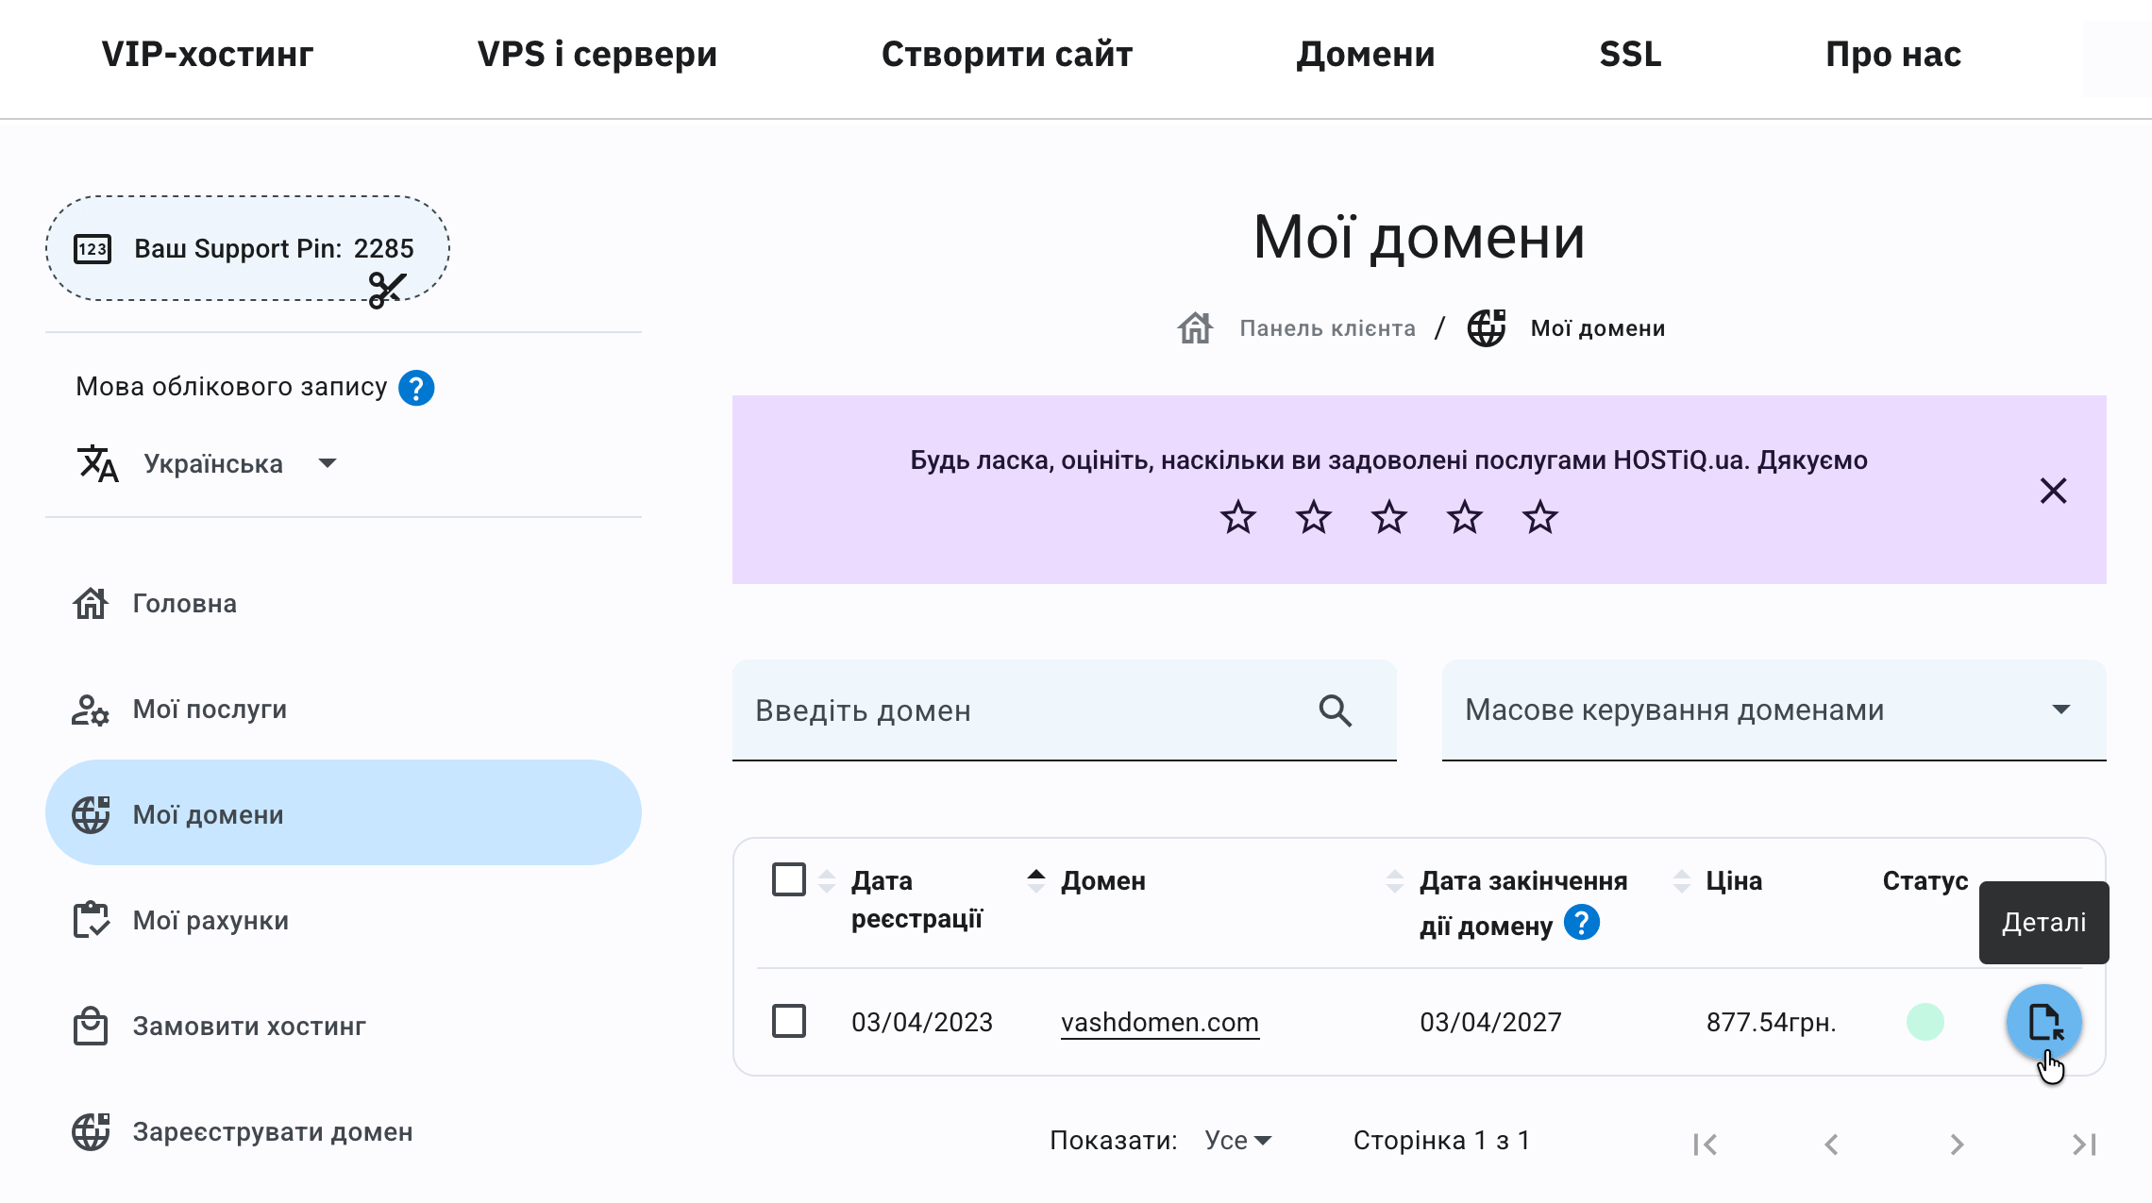This screenshot has height=1203, width=2152.
Task: Check the checkbox for vashdomen.com row
Action: click(x=789, y=1022)
